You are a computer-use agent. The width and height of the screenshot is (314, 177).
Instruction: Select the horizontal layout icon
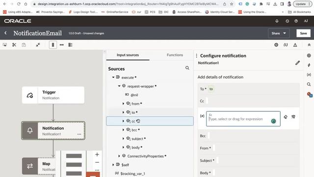tap(62, 45)
